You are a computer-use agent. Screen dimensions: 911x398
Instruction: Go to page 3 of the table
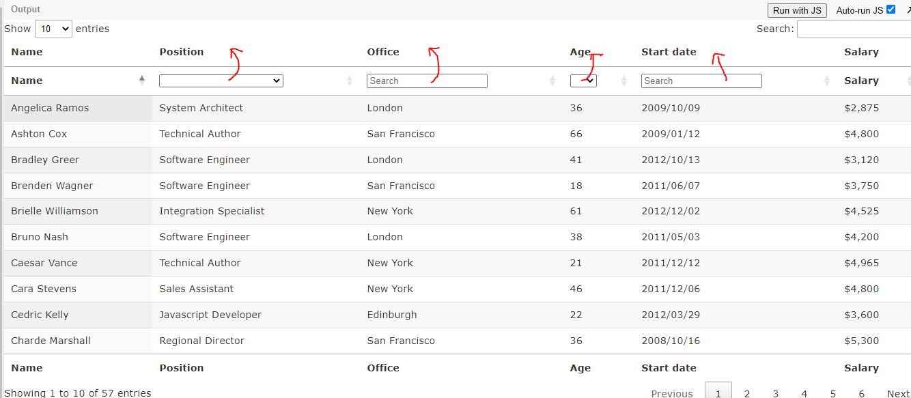[775, 393]
